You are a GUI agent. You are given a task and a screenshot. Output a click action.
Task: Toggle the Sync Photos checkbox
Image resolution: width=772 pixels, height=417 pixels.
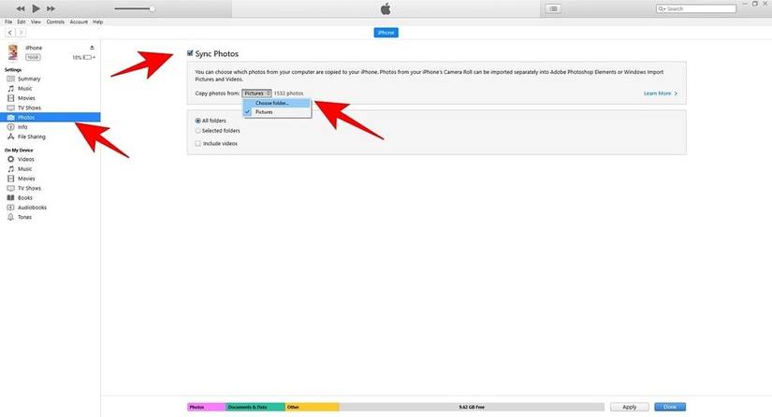190,53
